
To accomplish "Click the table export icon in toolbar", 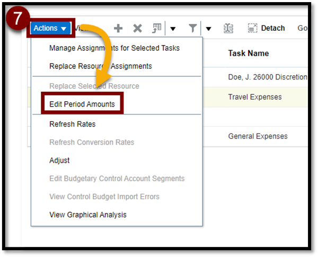I will click(x=157, y=29).
